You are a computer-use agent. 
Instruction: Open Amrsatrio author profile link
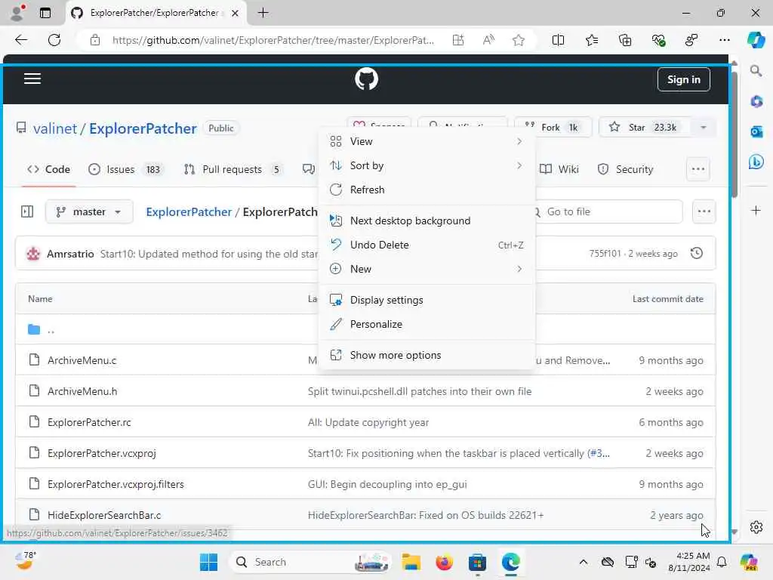tap(70, 254)
